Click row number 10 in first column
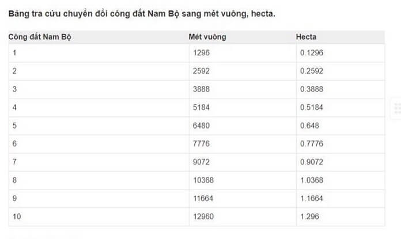 coord(99,217)
